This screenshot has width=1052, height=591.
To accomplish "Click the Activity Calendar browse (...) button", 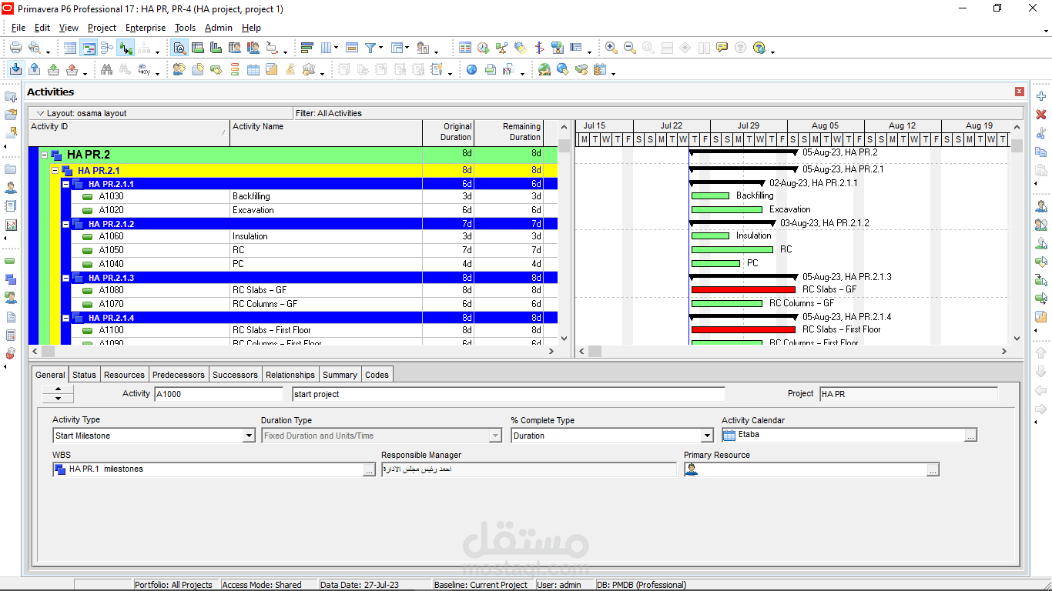I will coord(971,436).
